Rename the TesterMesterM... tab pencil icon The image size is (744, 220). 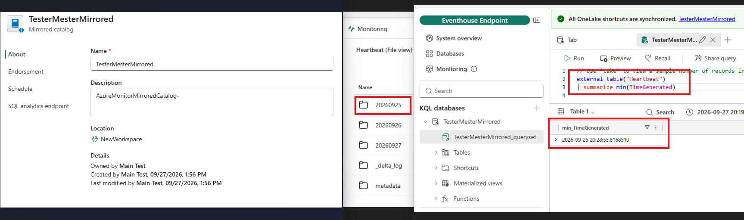click(x=702, y=40)
